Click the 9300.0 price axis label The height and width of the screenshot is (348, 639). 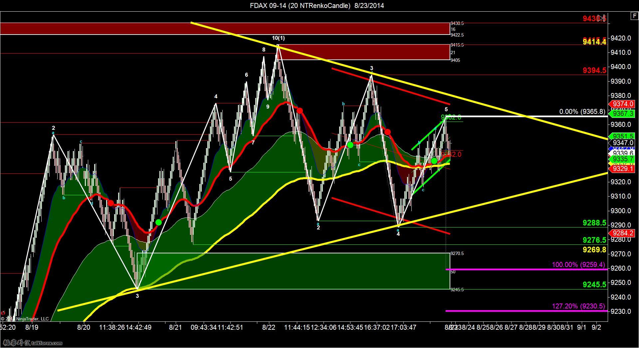621,211
